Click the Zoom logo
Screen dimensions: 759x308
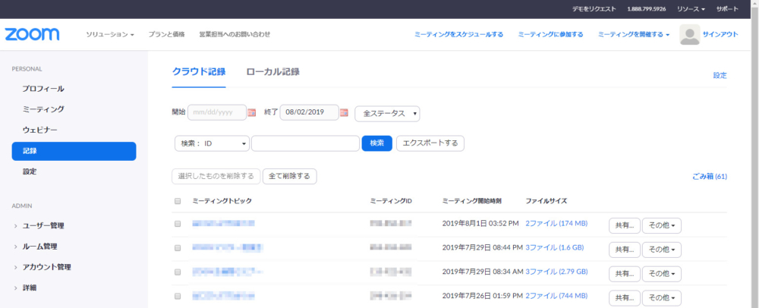click(x=32, y=35)
